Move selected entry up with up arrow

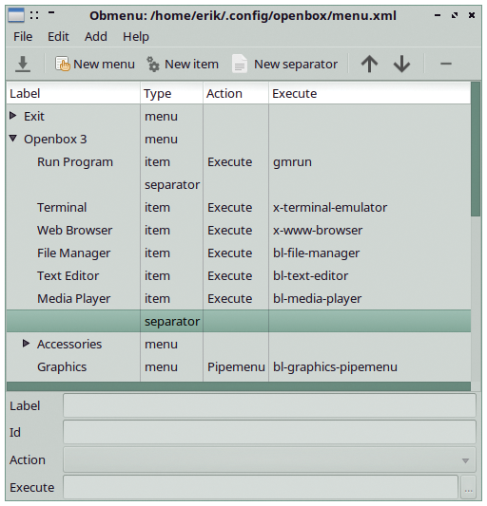[x=369, y=64]
